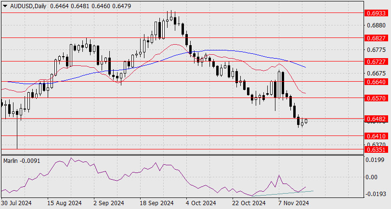Screen dimensions: 391x209
Task: Select the 0.6827 price level label
Action: pos(376,38)
